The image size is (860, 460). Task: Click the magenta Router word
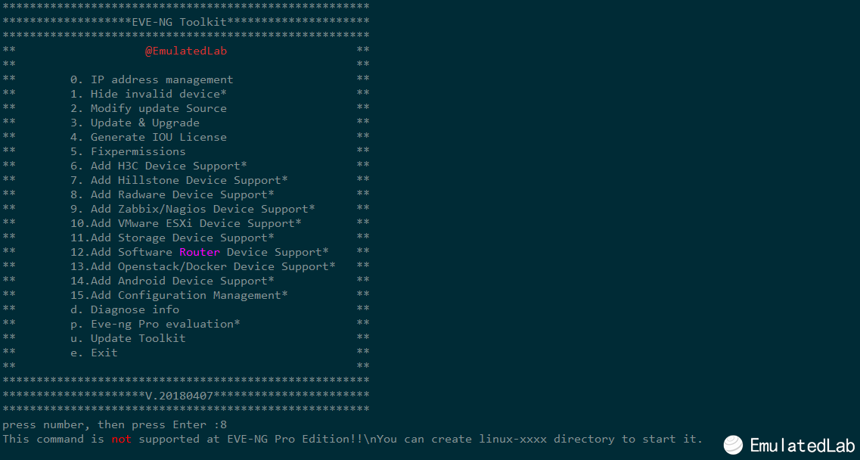(x=200, y=252)
